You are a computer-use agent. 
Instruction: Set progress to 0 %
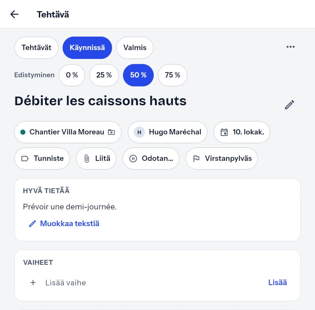click(72, 75)
